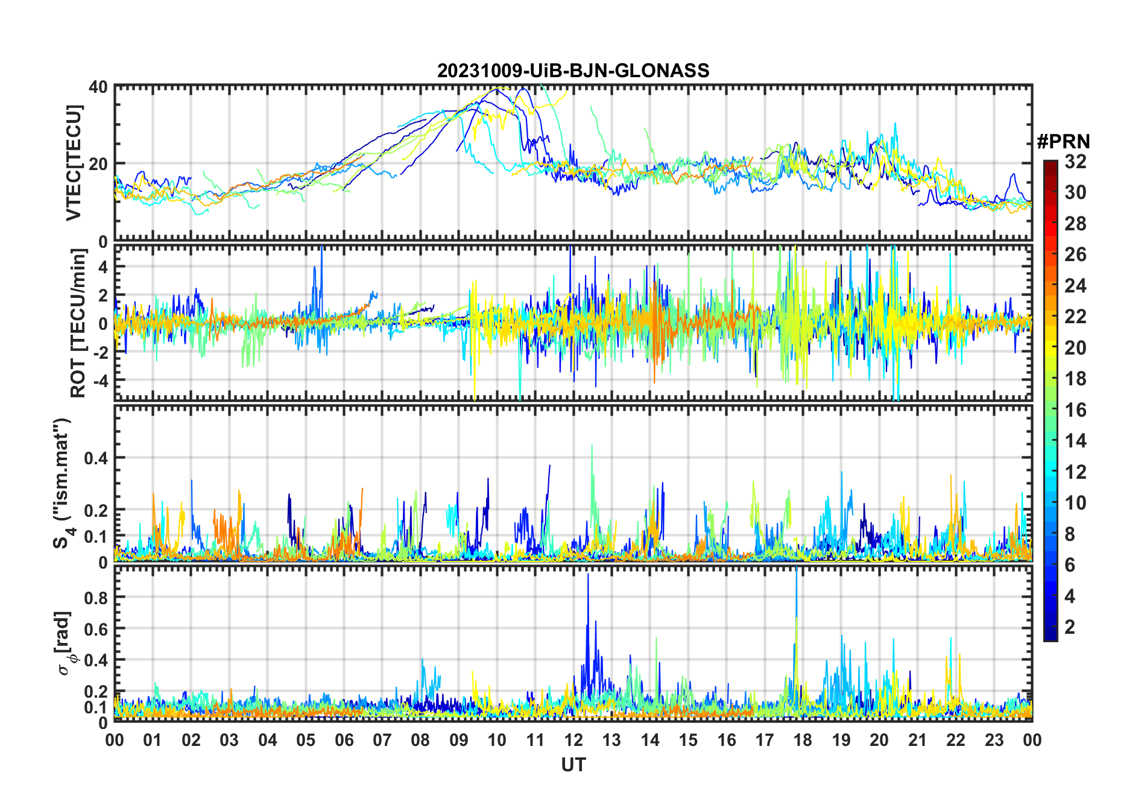Click colorbar tick label 12
This screenshot has width=1147, height=802.
1075,472
